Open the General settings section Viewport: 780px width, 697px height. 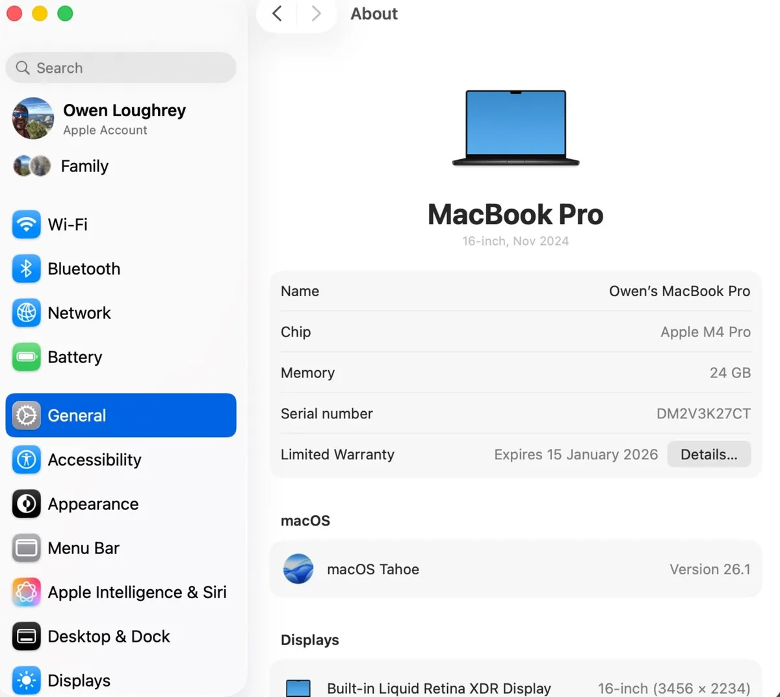point(76,415)
